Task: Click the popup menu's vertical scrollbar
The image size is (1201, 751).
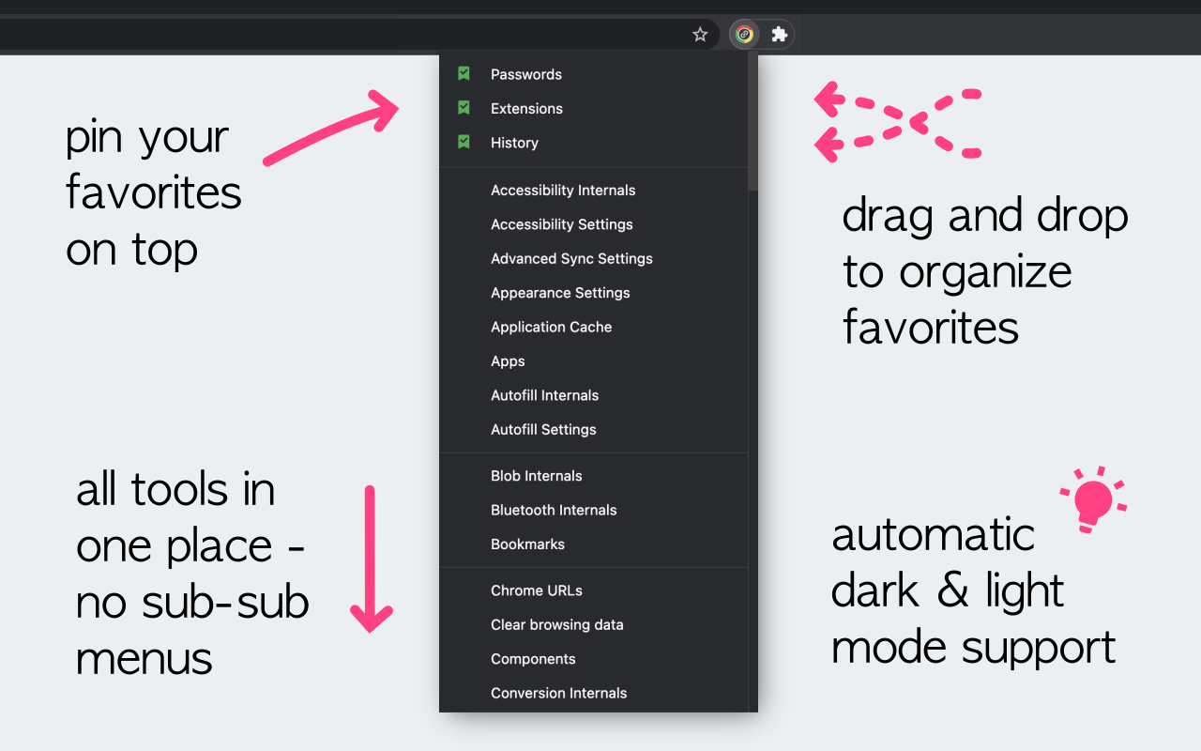Action: (x=753, y=122)
